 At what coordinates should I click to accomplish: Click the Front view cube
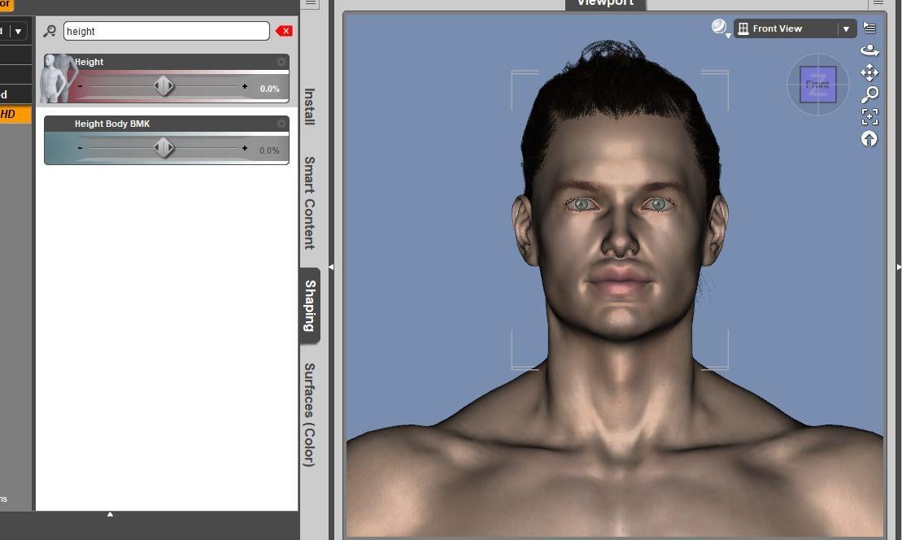817,85
